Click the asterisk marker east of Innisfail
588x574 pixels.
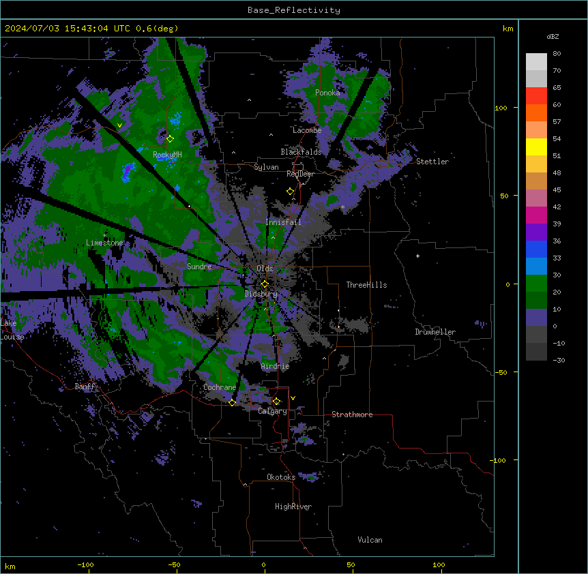tap(342, 207)
